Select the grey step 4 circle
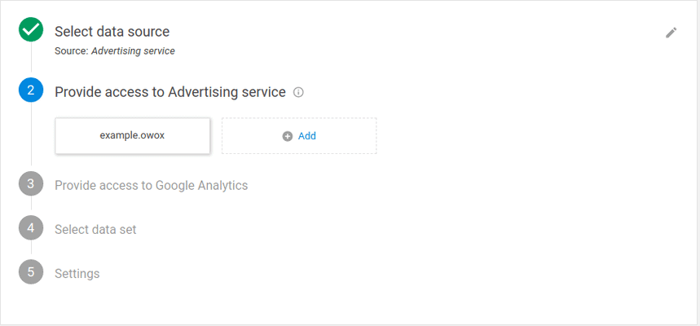Image resolution: width=700 pixels, height=326 pixels. point(31,228)
